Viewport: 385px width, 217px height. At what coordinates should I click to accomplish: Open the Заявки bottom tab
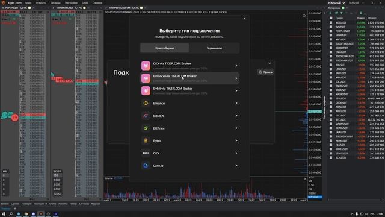click(x=5, y=204)
